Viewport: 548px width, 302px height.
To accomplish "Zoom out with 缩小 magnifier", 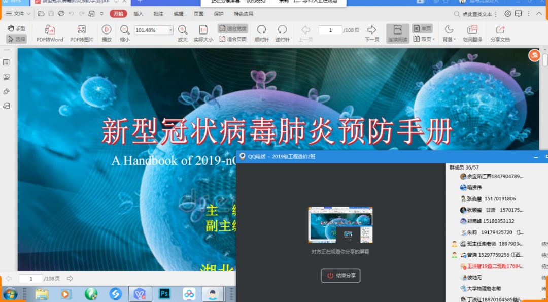I will [125, 33].
